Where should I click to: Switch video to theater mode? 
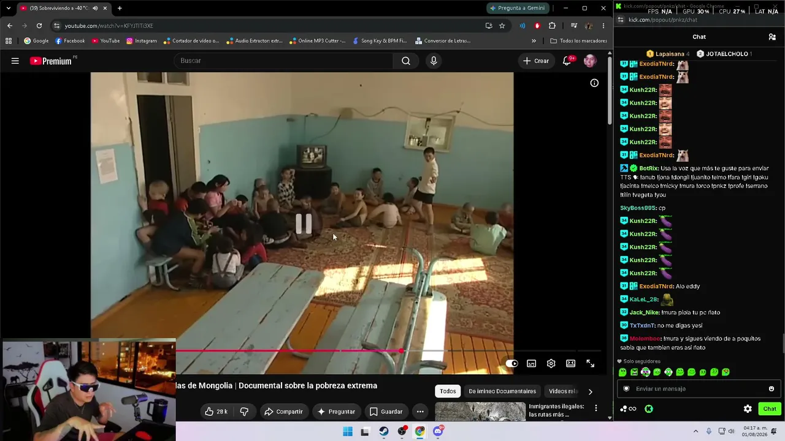[570, 363]
